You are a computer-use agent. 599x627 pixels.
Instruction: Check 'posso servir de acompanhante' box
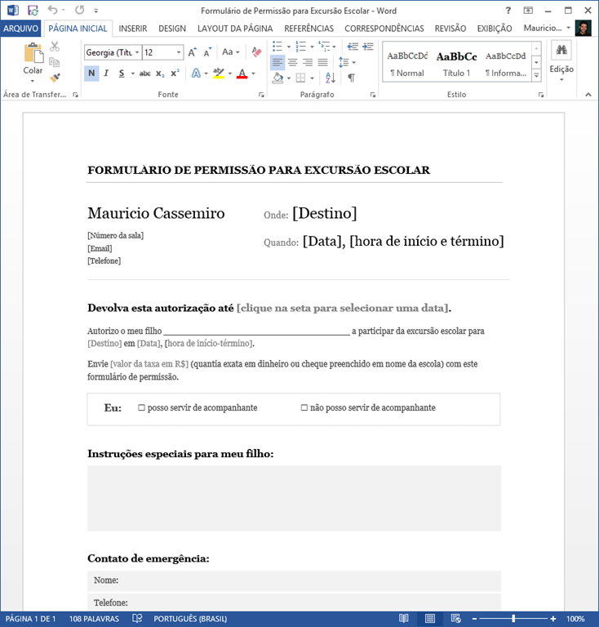coord(141,407)
